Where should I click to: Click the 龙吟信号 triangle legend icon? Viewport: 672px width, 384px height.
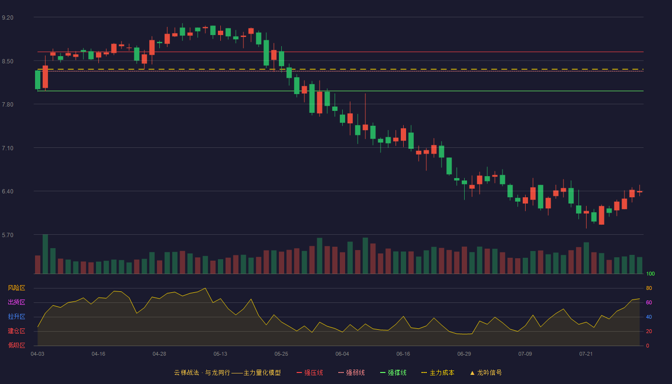[472, 372]
